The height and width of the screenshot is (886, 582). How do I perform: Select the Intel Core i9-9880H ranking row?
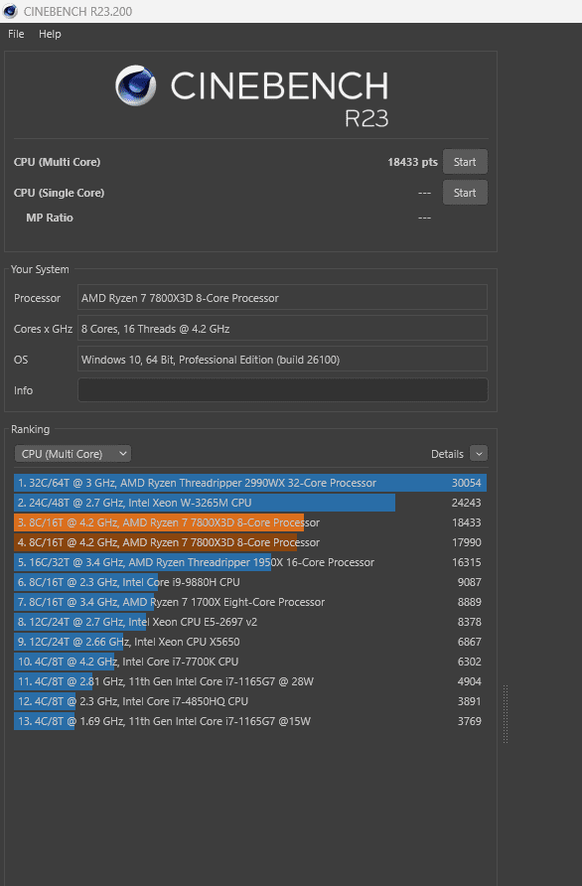250,582
